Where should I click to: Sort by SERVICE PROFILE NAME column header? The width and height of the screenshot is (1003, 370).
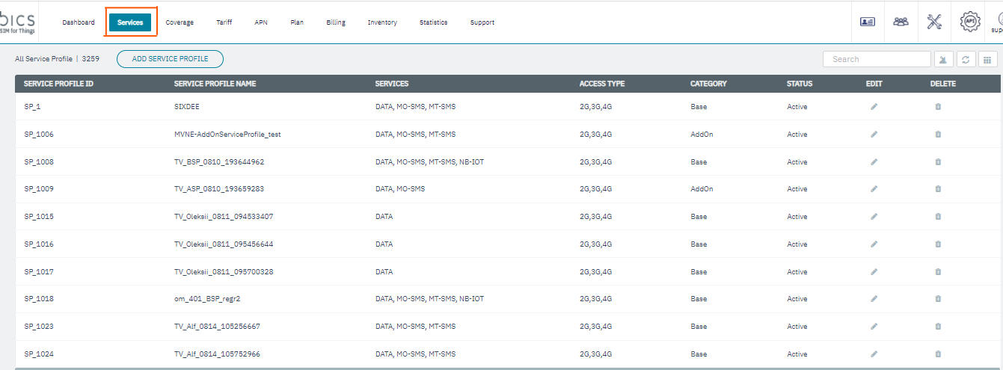click(x=215, y=84)
